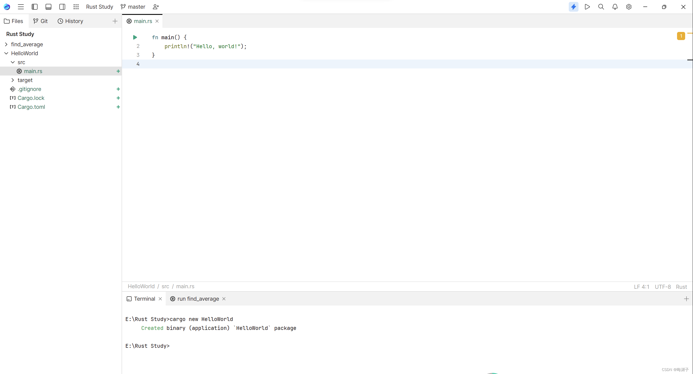
Task: Click src in the breadcrumb path
Action: pos(165,286)
